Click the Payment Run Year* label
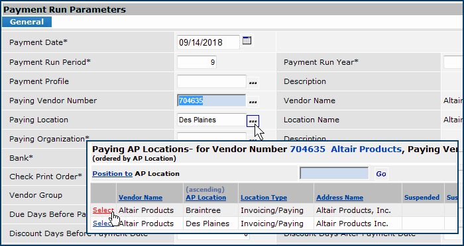The height and width of the screenshot is (246, 464). point(321,62)
